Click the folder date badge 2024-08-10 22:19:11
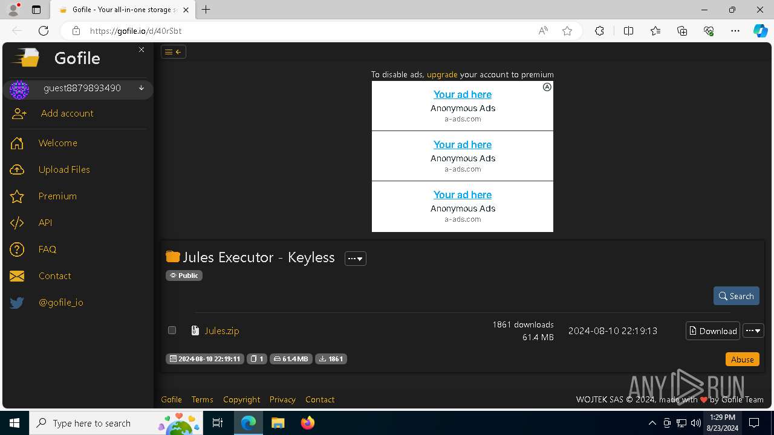Viewport: 774px width, 435px height. [205, 359]
